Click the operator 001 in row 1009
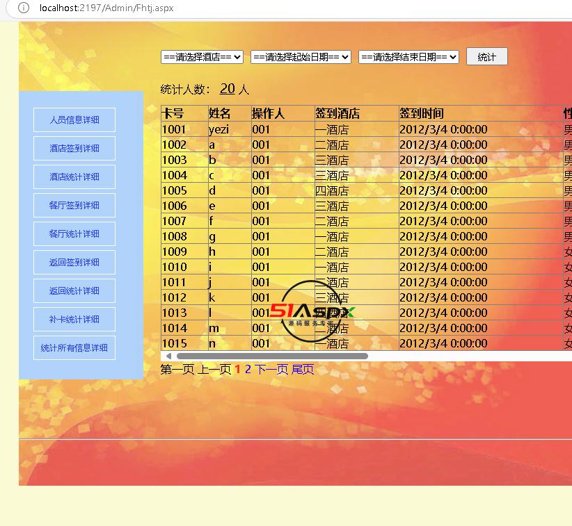Screen dimensions: 572x526 point(261,252)
